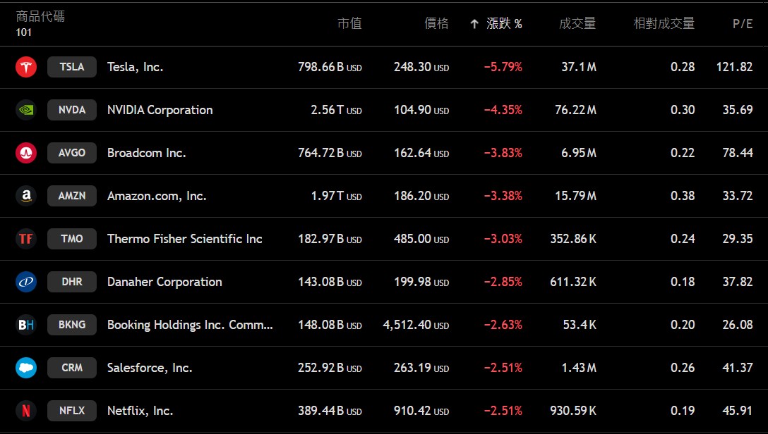This screenshot has height=434, width=768.
Task: Click the Tesla logo icon
Action: pos(26,67)
